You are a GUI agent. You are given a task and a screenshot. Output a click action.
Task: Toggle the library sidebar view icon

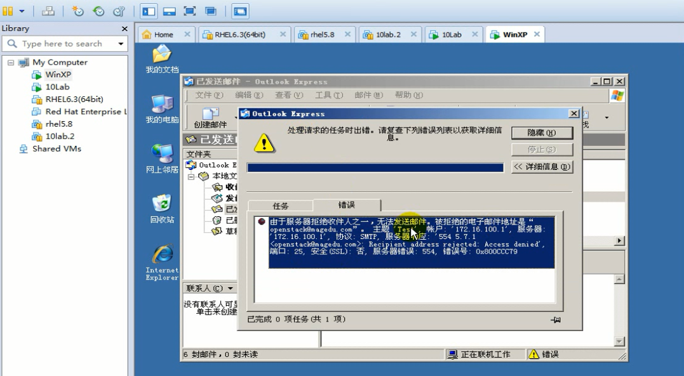pos(149,11)
